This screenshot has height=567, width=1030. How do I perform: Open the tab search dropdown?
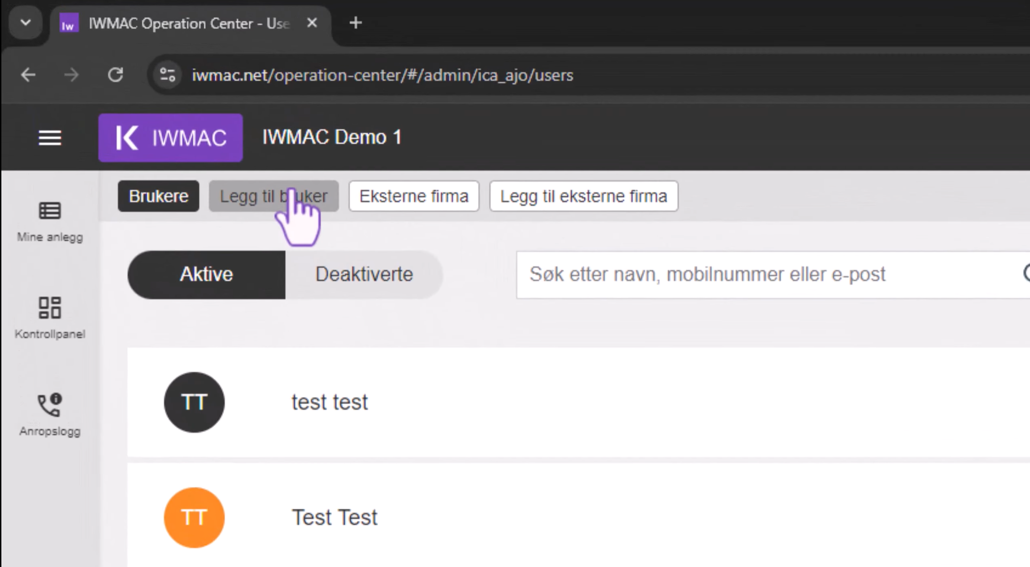[x=26, y=22]
